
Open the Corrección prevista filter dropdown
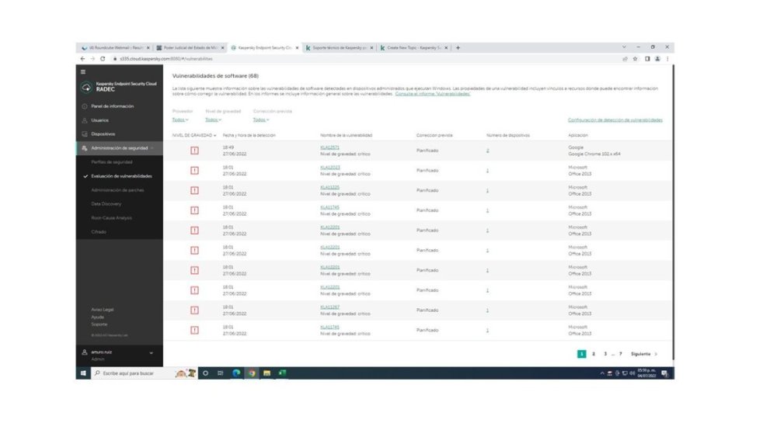click(261, 120)
